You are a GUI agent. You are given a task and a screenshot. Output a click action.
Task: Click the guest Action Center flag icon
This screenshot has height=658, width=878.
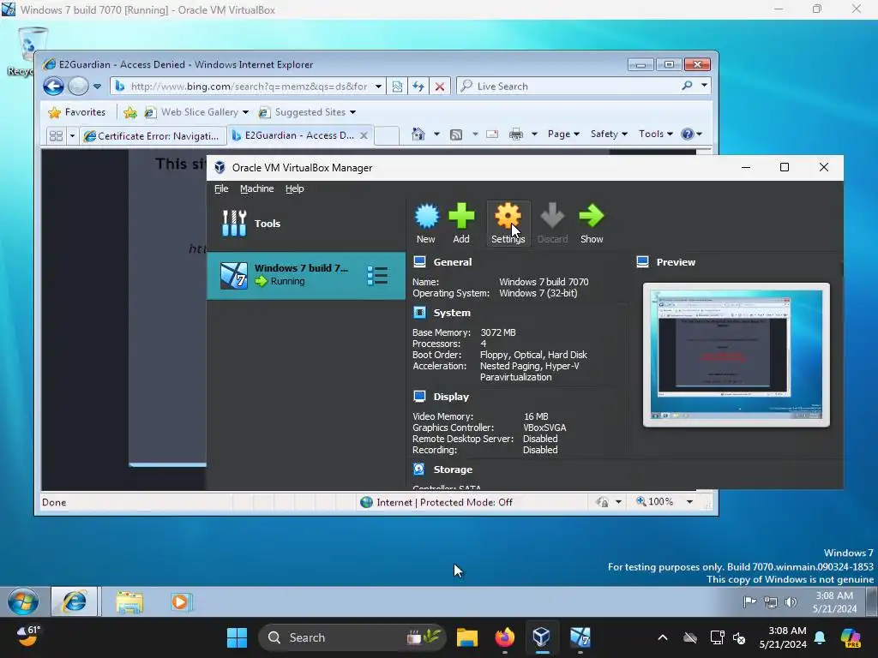pyautogui.click(x=749, y=602)
